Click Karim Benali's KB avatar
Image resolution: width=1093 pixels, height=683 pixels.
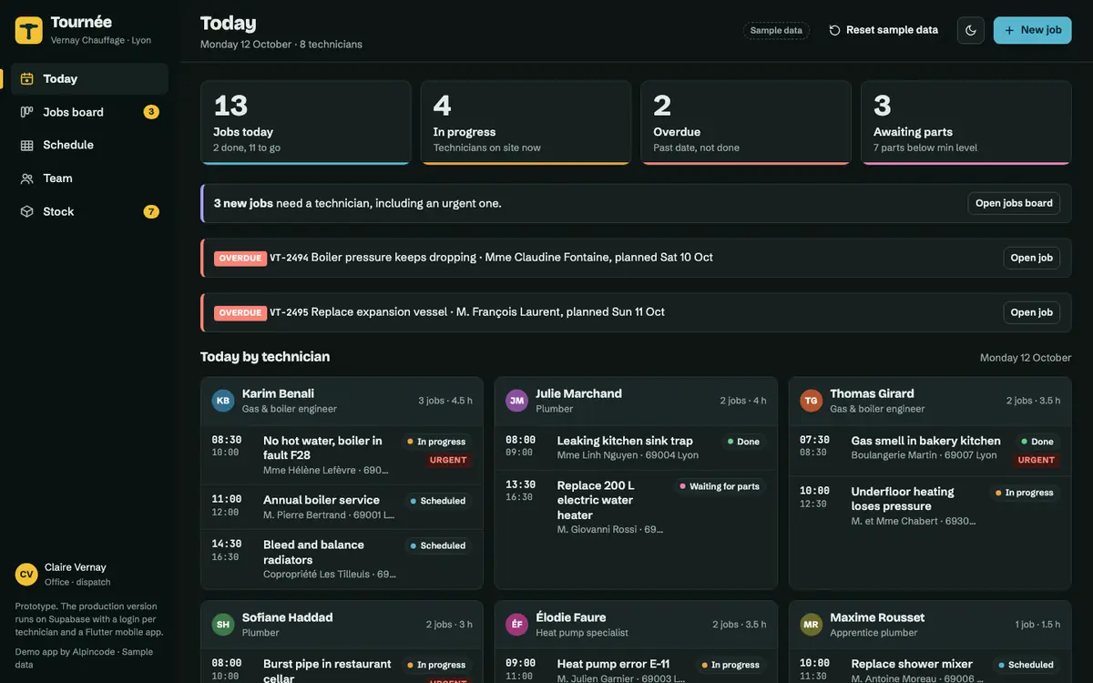coord(223,401)
